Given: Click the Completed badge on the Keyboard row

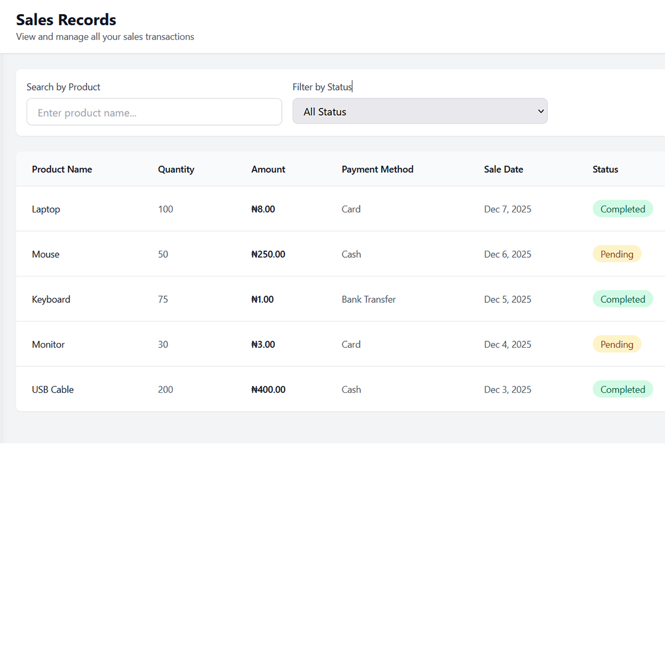Looking at the screenshot, I should pos(623,299).
